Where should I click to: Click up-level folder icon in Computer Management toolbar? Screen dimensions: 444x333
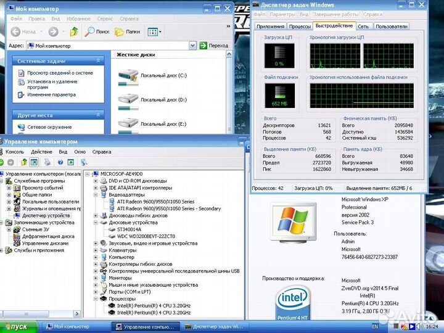click(x=24, y=162)
